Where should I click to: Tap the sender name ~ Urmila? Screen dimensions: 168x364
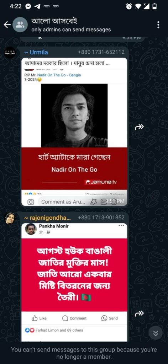[36, 52]
